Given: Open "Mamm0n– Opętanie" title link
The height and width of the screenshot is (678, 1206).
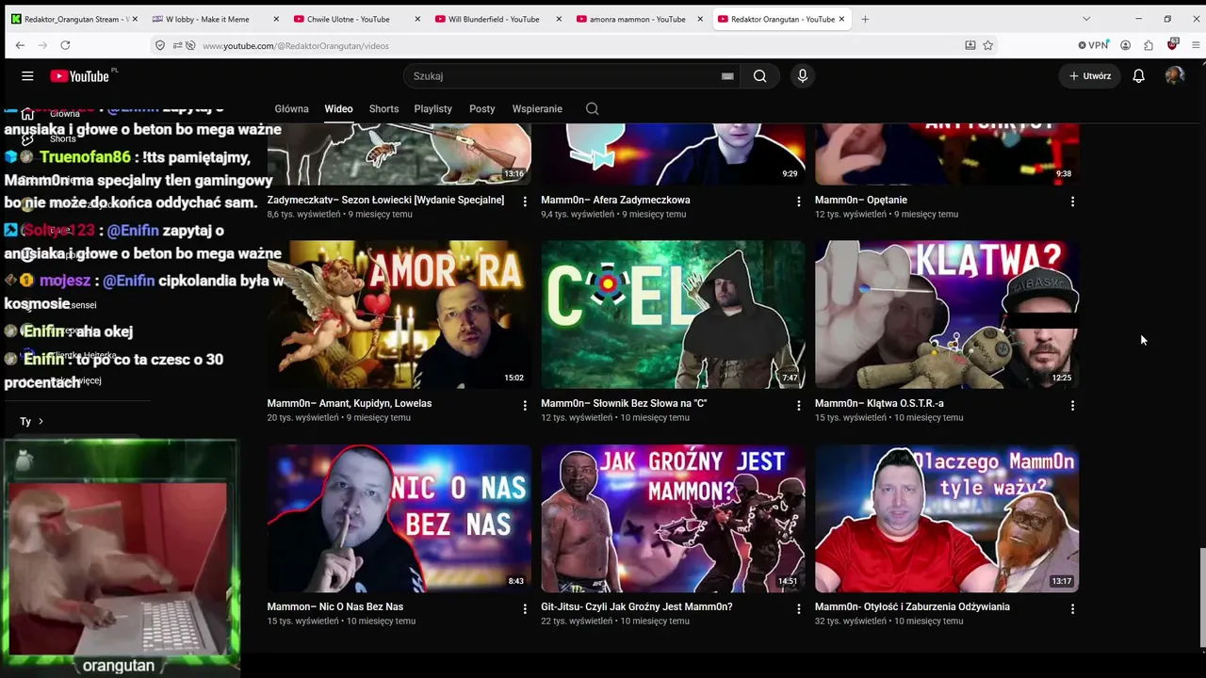Looking at the screenshot, I should [x=861, y=200].
